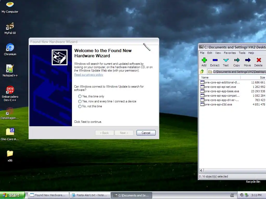Select one-core-api-d3d.exe file
266x199 pixels.
coord(216,104)
